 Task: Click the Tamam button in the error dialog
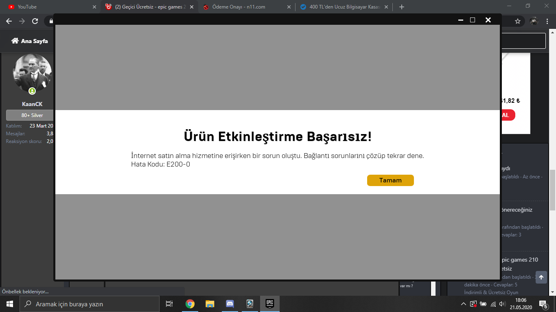tap(390, 180)
